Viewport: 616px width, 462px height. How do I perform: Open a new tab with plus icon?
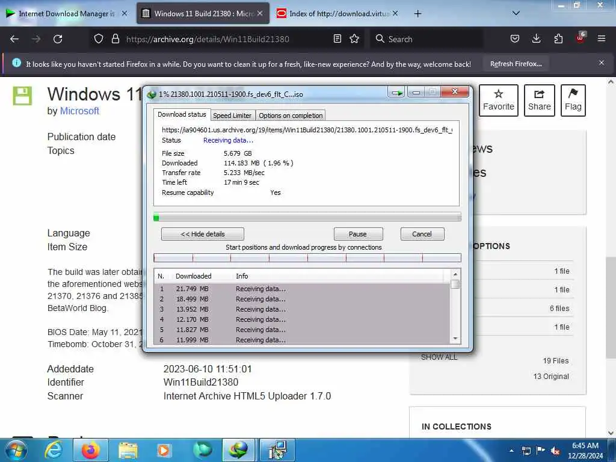point(417,14)
